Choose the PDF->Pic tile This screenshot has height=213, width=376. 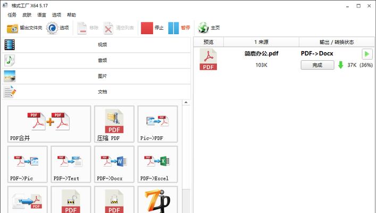pos(27,164)
